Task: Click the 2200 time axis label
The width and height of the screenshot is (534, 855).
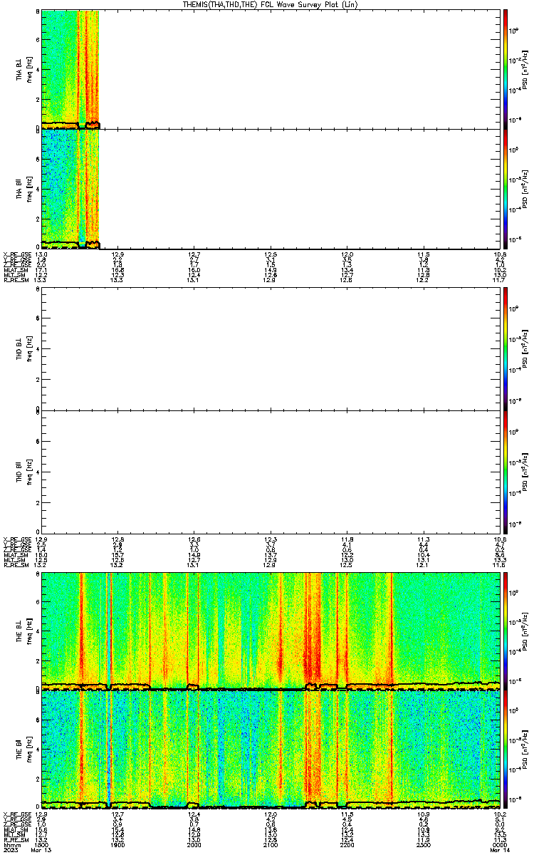Action: [347, 844]
